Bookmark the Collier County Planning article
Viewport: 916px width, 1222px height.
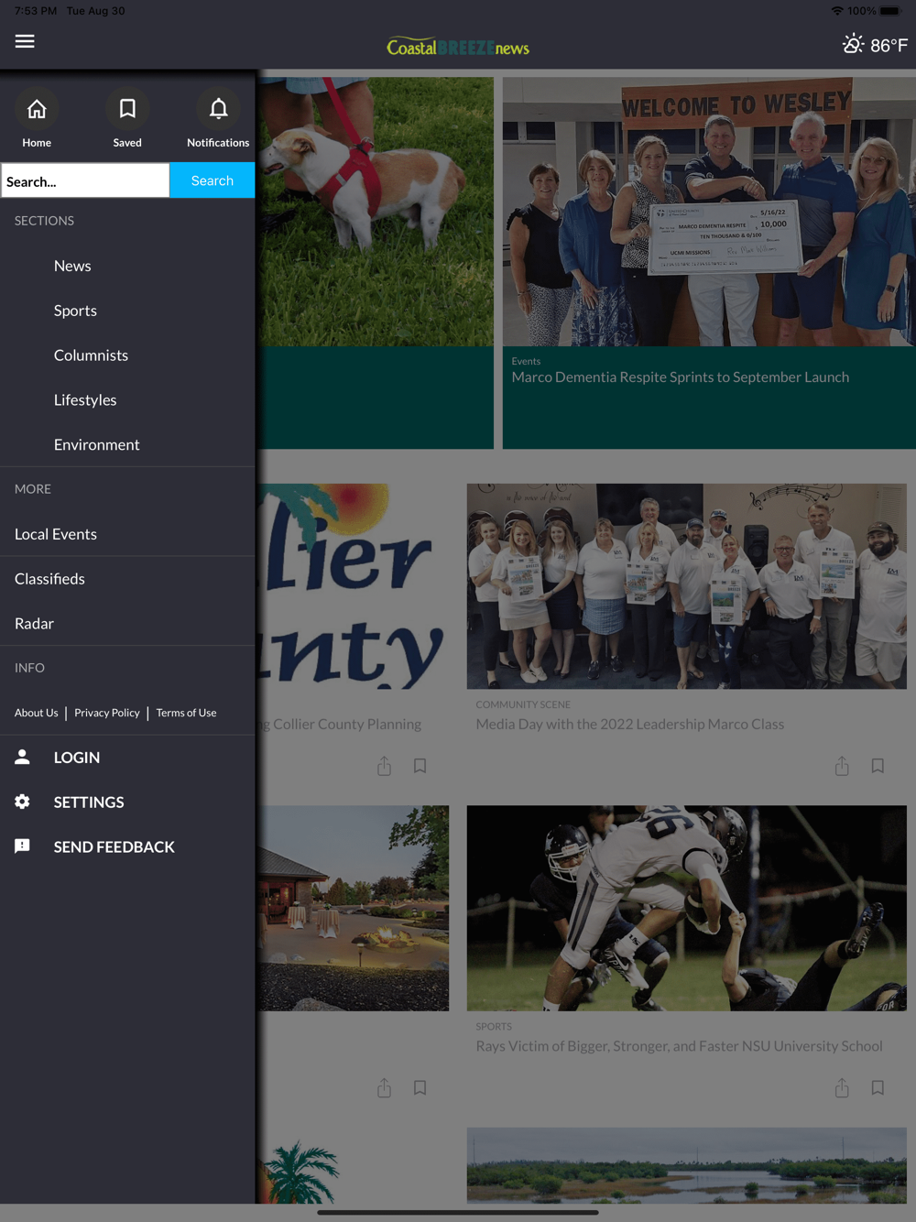click(420, 766)
